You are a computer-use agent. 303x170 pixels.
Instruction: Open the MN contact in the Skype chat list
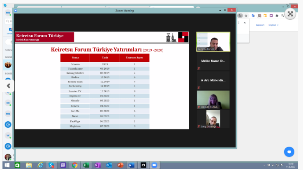point(8,114)
